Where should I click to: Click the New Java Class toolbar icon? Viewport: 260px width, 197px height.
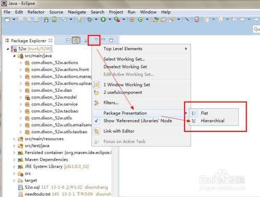[140, 19]
